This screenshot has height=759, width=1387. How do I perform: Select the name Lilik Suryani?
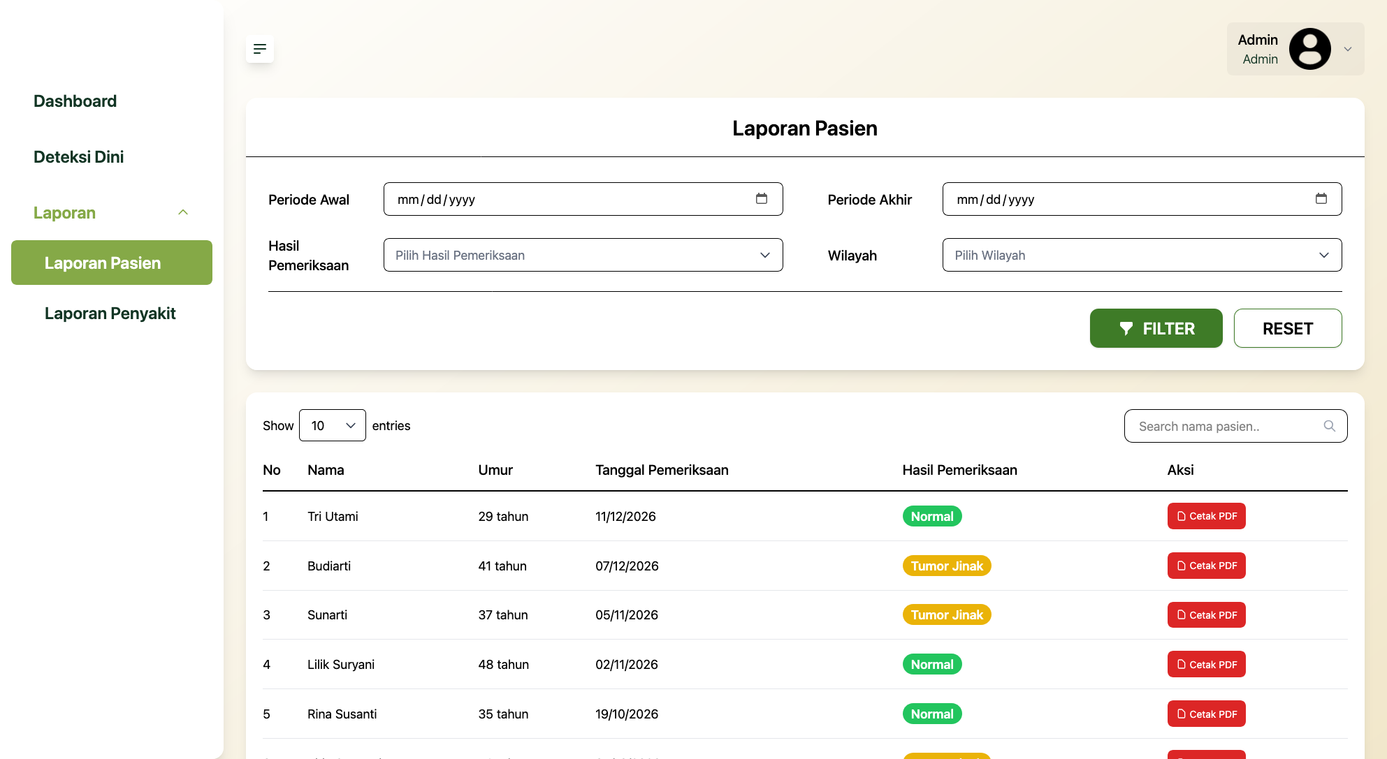tap(341, 664)
